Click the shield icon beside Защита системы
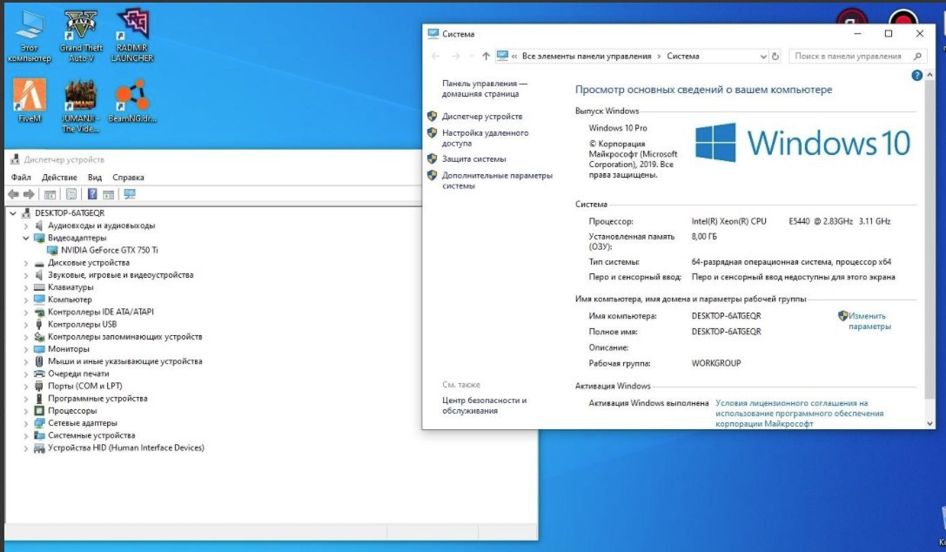Image resolution: width=946 pixels, height=552 pixels. [432, 158]
